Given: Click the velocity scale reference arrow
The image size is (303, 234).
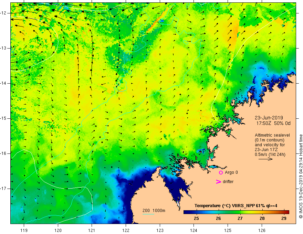Looking at the screenshot, I should (265, 159).
